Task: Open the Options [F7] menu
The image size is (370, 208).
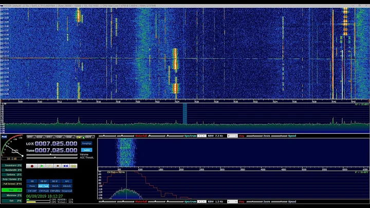Action: (x=12, y=175)
